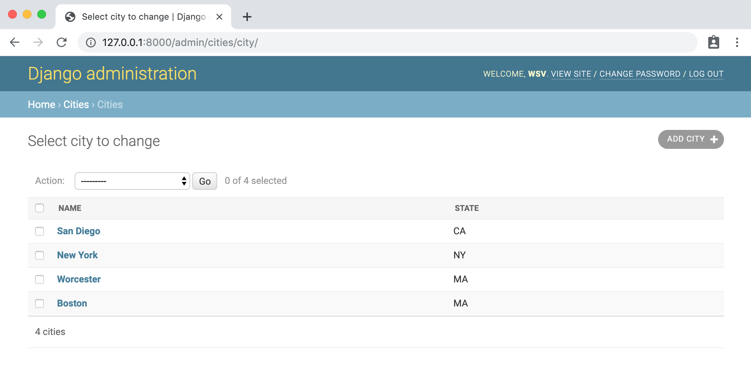This screenshot has width=751, height=370.
Task: Open a new tab with plus icon
Action: pos(247,17)
